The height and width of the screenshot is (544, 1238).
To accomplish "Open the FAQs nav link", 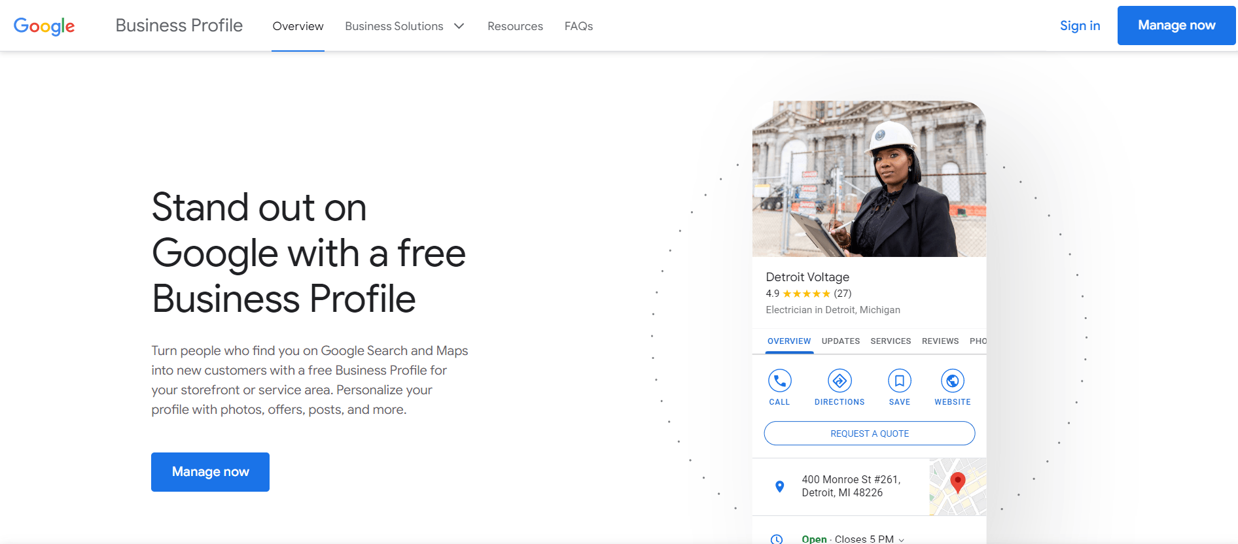I will point(578,26).
